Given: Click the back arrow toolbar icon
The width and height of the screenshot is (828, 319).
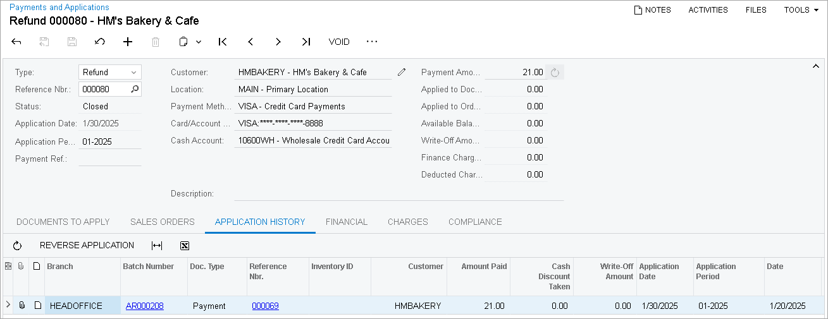Looking at the screenshot, I should tap(16, 42).
